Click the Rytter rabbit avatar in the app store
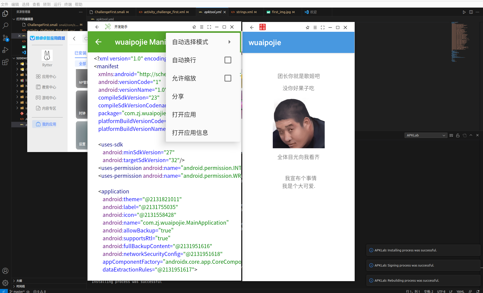483x293 pixels. click(x=47, y=55)
